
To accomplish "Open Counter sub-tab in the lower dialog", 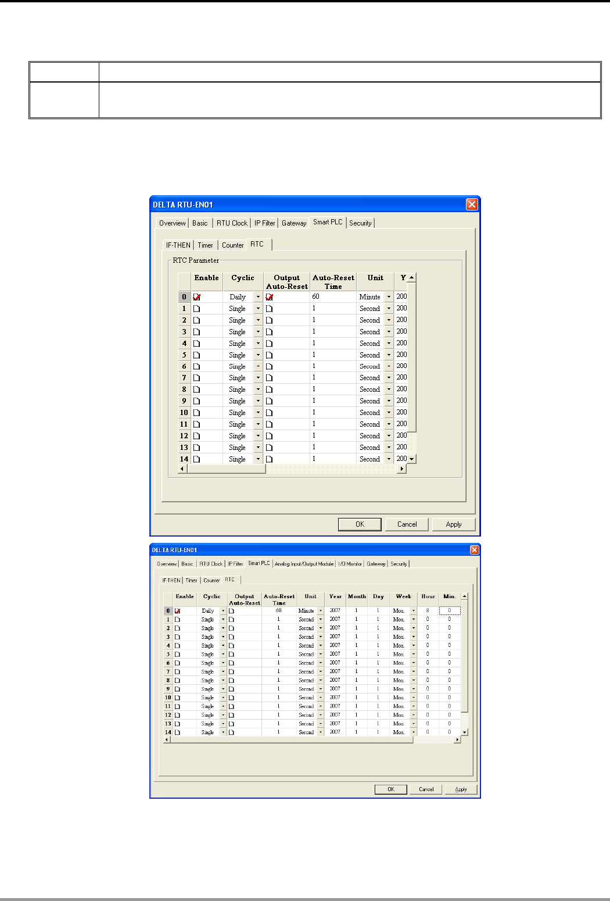I will tap(211, 580).
